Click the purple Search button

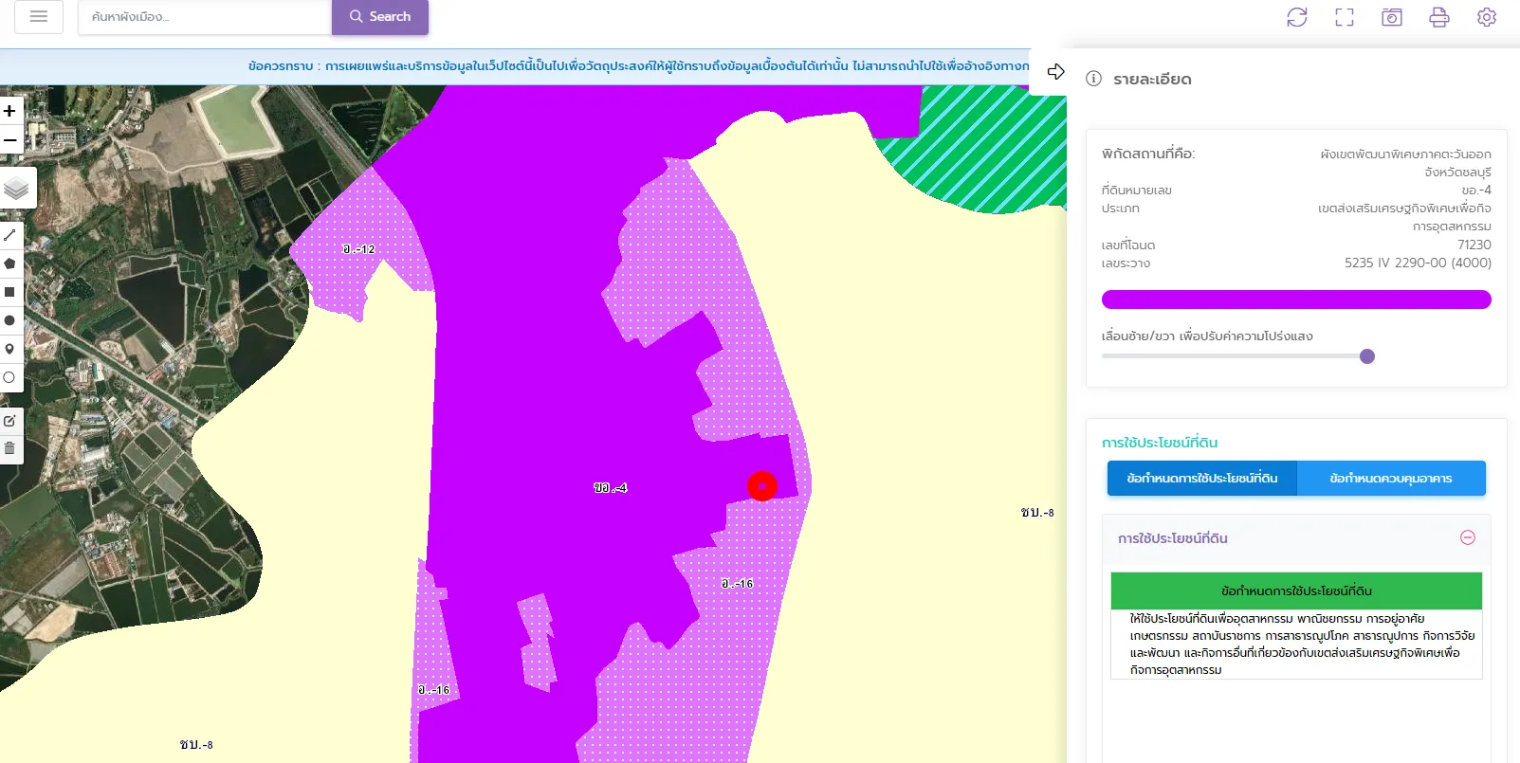point(379,17)
